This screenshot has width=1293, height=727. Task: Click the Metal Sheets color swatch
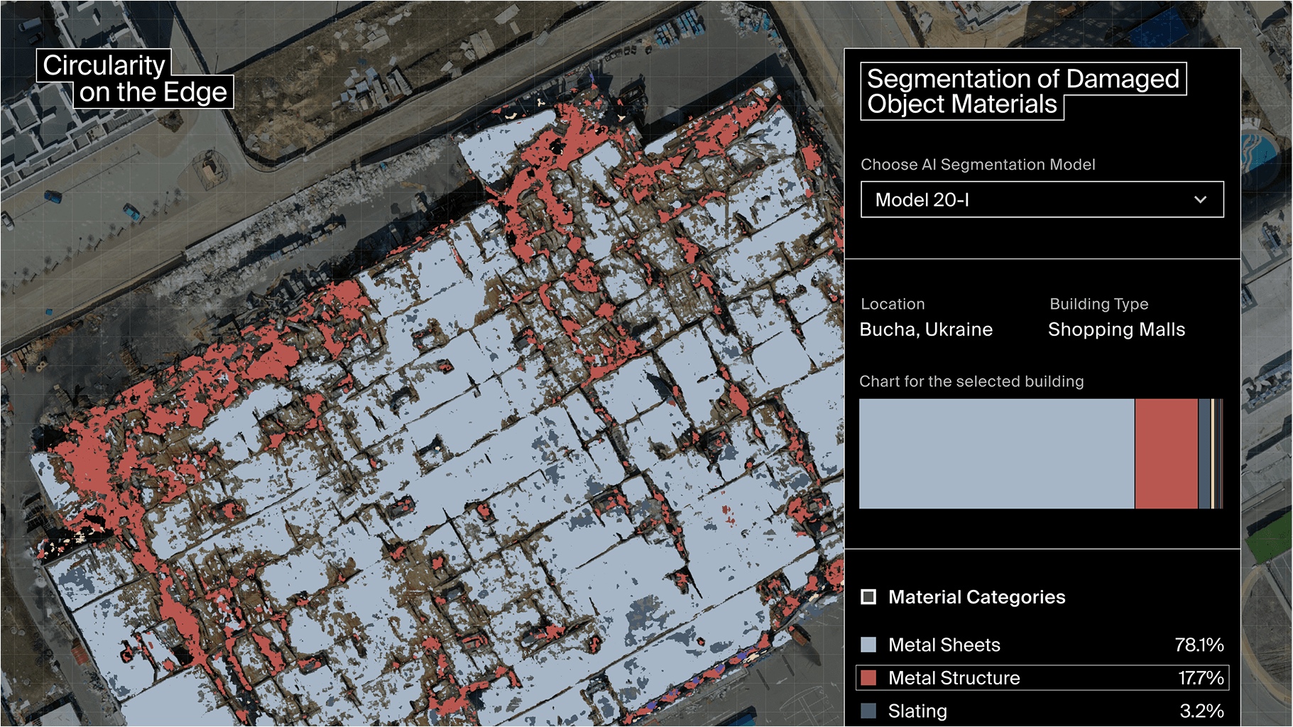pos(869,645)
